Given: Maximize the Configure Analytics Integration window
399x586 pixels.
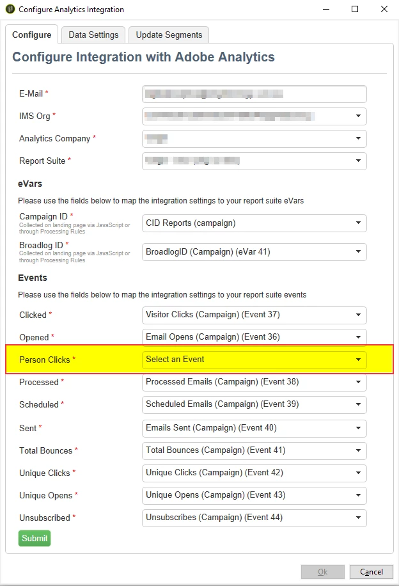Looking at the screenshot, I should 355,9.
